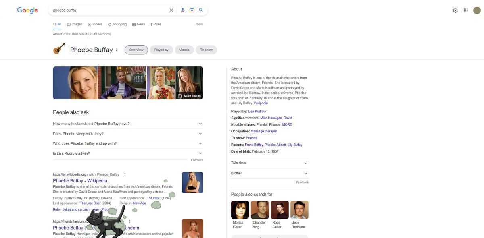Viewport: 484px width, 238px height.
Task: Select the "Played by" chip
Action: coord(161,50)
